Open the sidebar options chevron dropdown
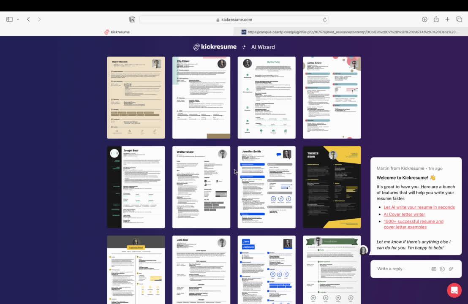Screen dimensions: 468x304 pyautogui.click(x=18, y=20)
